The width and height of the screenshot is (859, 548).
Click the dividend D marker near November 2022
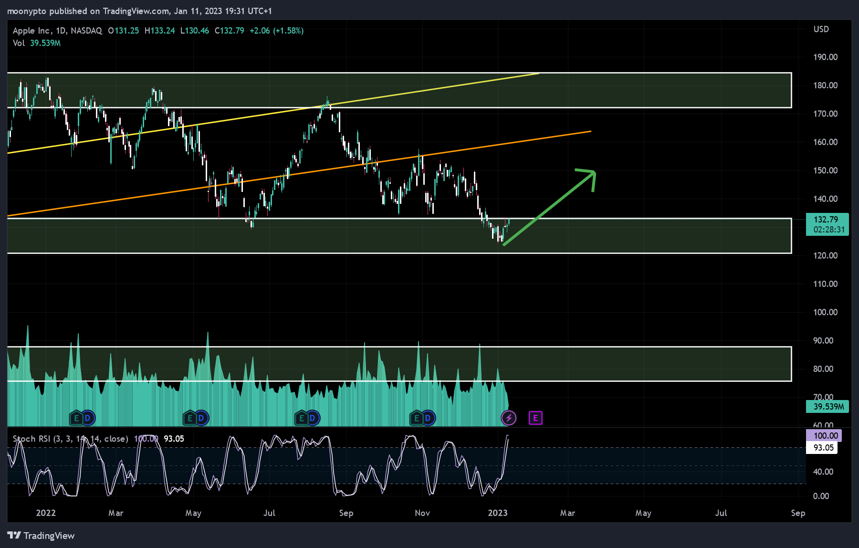(428, 418)
